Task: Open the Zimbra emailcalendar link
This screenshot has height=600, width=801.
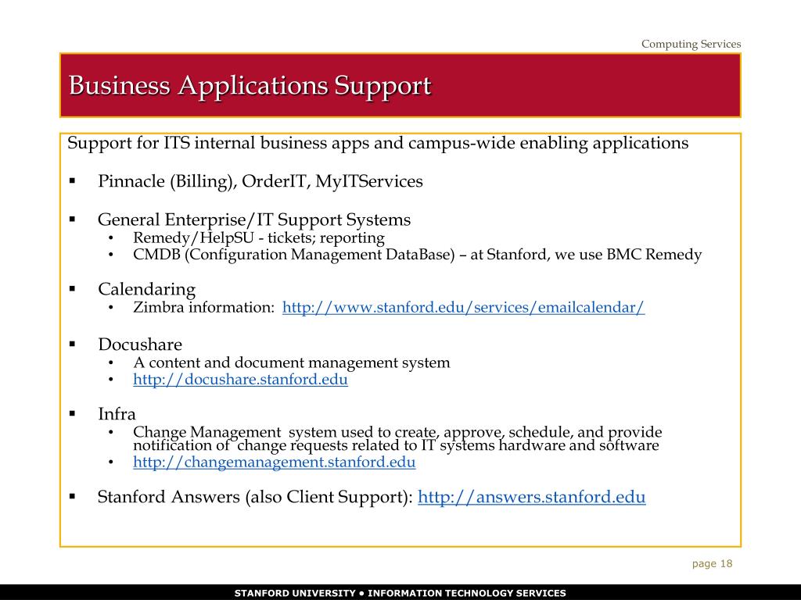Action: tap(463, 307)
